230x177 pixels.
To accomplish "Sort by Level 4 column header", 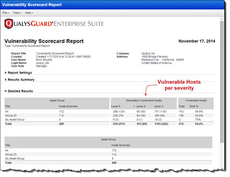I will [141, 106].
